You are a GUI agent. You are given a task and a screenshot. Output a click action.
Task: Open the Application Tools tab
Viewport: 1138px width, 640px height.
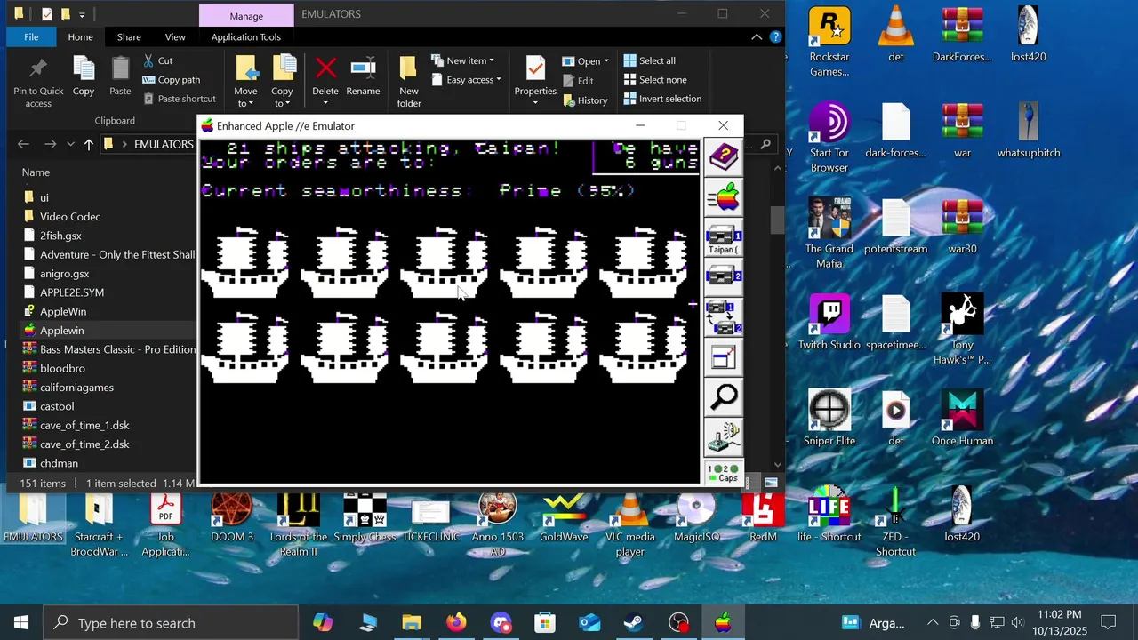[x=246, y=37]
